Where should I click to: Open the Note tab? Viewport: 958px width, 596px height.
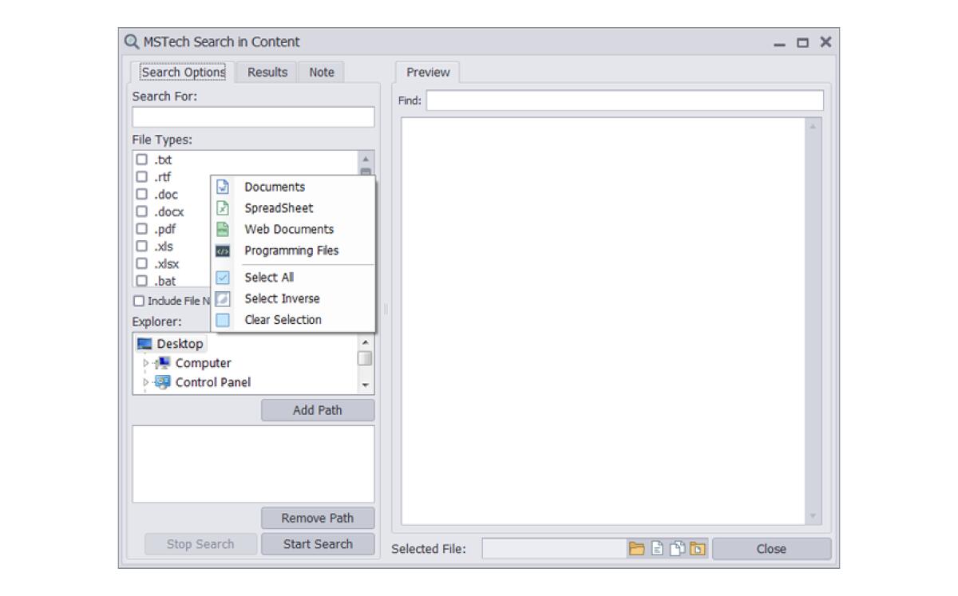click(x=321, y=72)
